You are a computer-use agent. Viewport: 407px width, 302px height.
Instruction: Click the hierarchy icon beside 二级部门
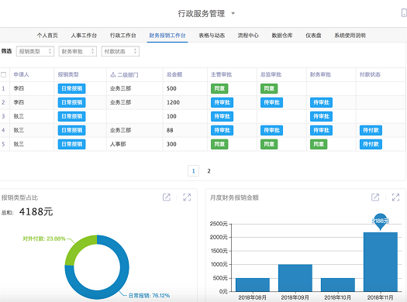[x=113, y=75]
